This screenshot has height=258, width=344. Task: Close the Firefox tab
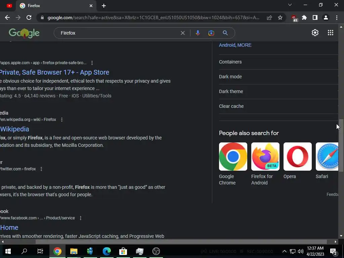[91, 6]
